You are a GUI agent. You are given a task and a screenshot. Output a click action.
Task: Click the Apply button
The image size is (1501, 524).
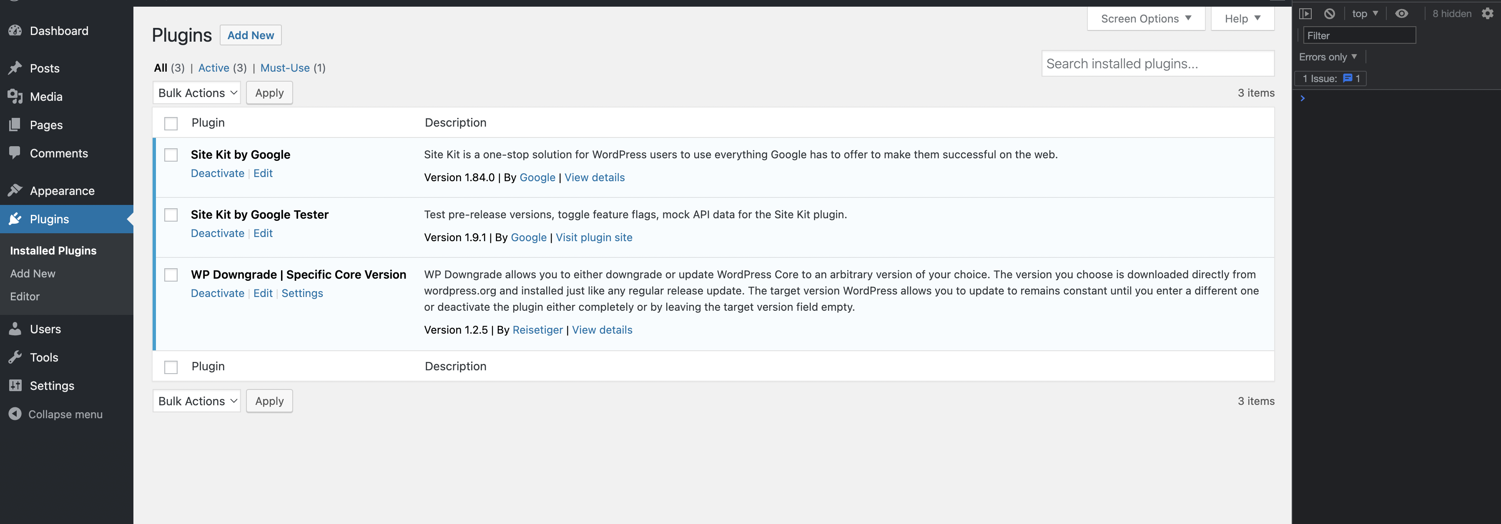pos(269,92)
